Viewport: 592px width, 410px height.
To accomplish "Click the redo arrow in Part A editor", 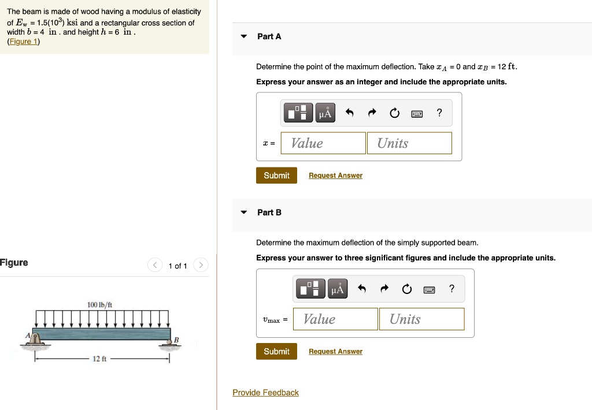I will click(x=372, y=113).
